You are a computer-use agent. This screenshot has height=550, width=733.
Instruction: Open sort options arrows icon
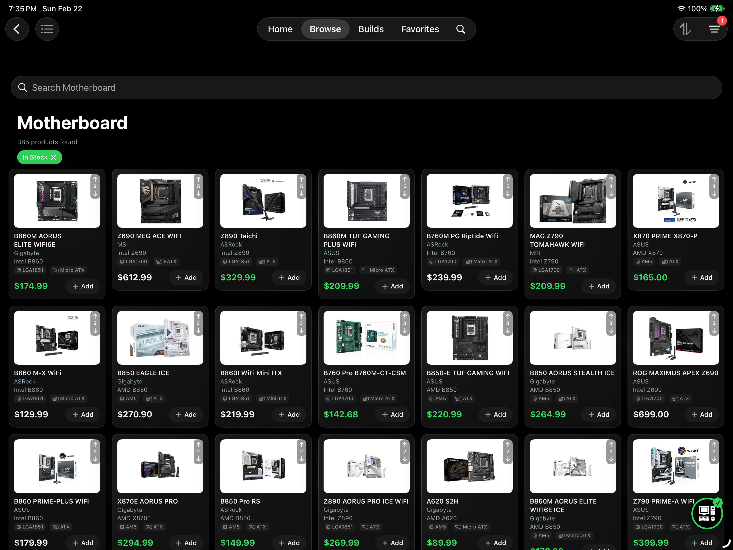point(685,29)
